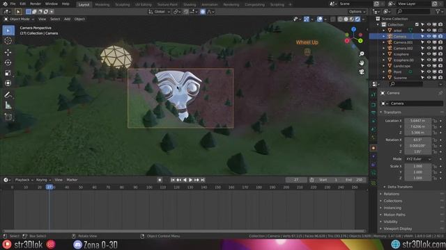Toggle selectable arrow for Point light
The width and height of the screenshot is (446, 250).
(x=423, y=72)
